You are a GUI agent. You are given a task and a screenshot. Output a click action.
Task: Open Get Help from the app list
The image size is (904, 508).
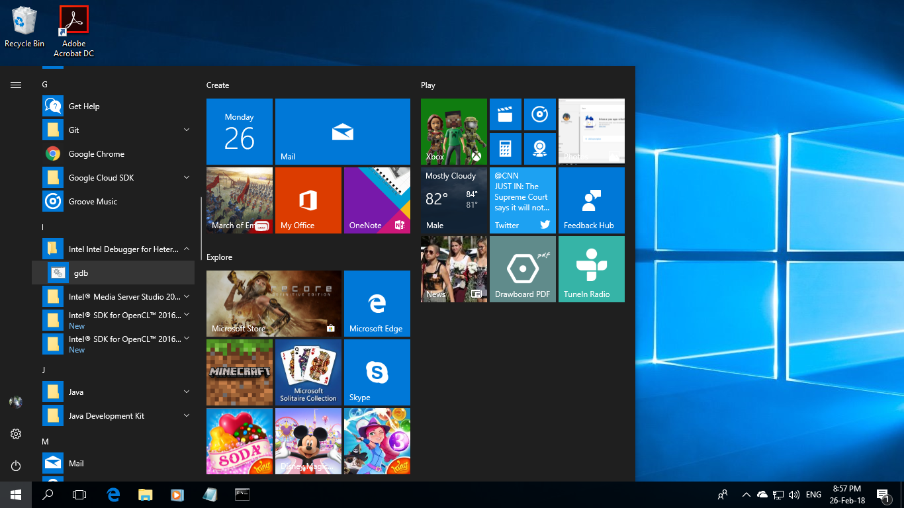pyautogui.click(x=113, y=106)
